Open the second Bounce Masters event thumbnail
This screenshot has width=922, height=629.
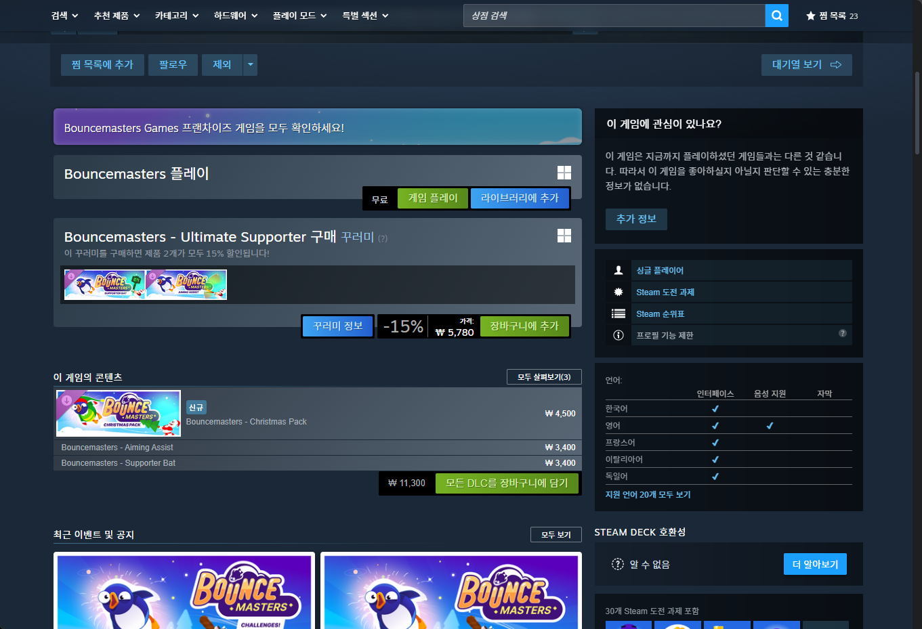click(451, 590)
